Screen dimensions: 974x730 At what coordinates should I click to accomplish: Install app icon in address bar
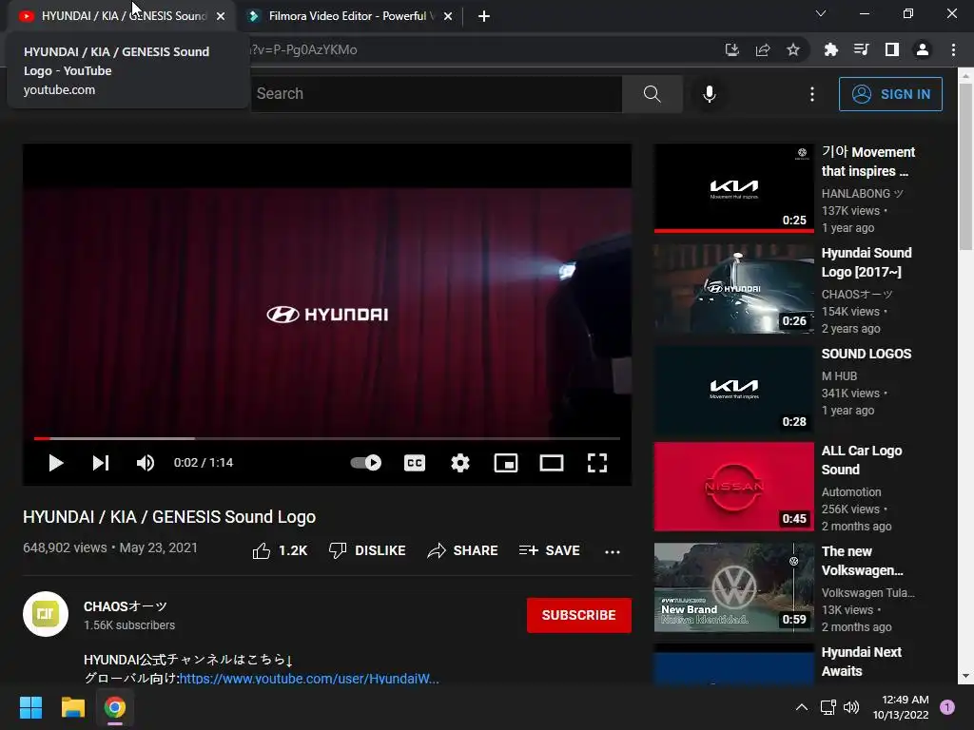tap(731, 49)
